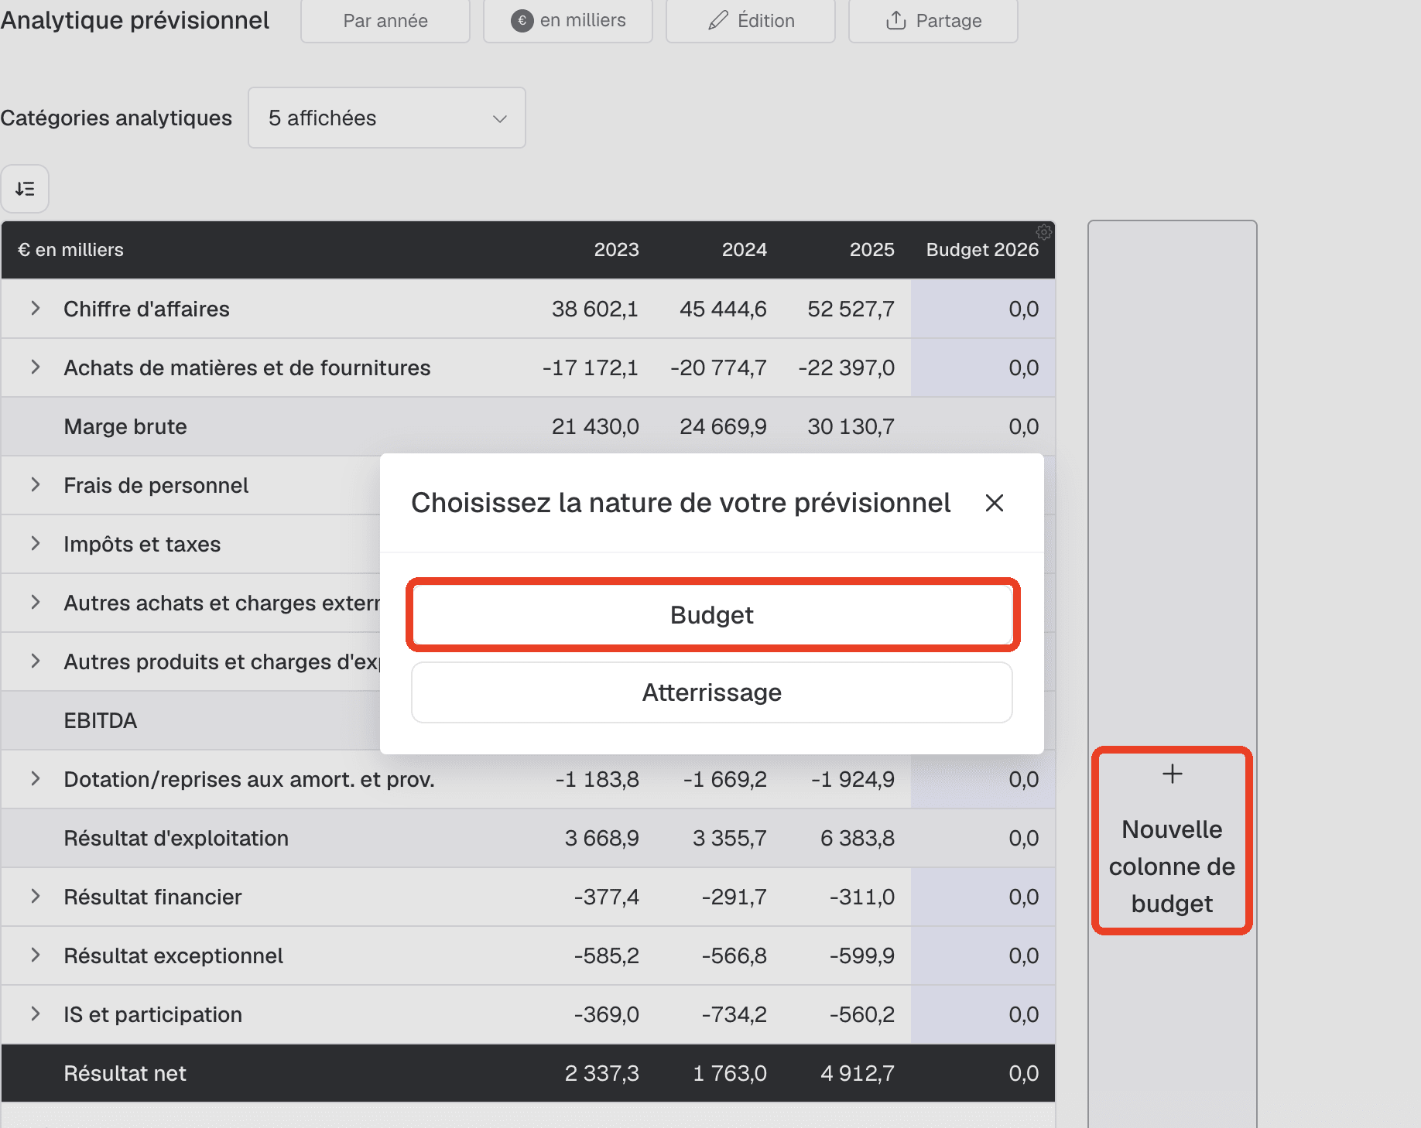Close the prévisionnel nature dialog
Screen dimensions: 1421x1128
tap(995, 503)
